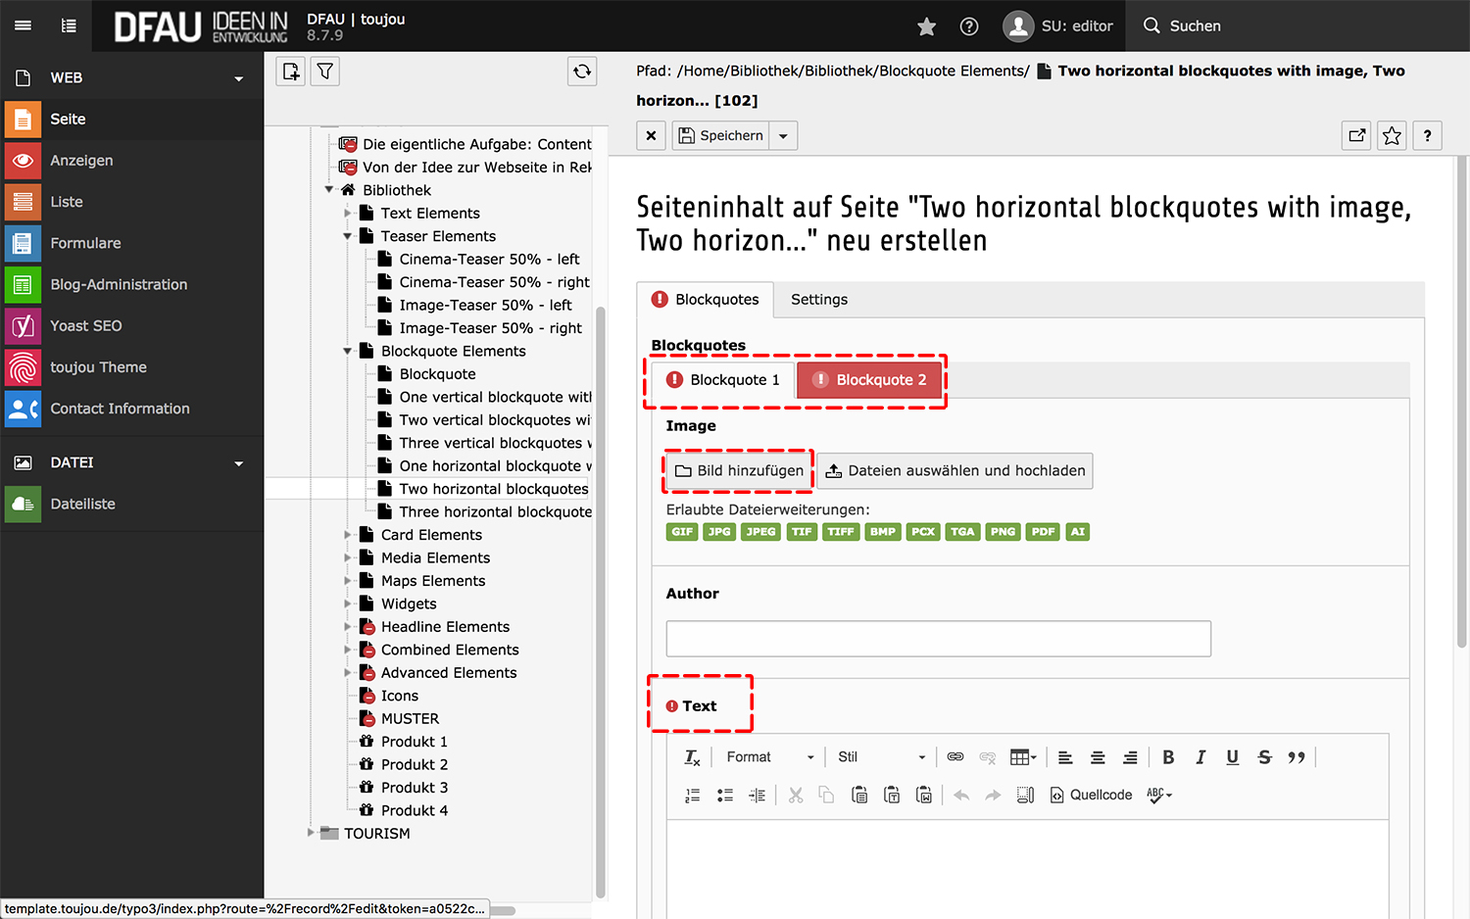
Task: Expand the TOURISM tree node
Action: [x=311, y=833]
